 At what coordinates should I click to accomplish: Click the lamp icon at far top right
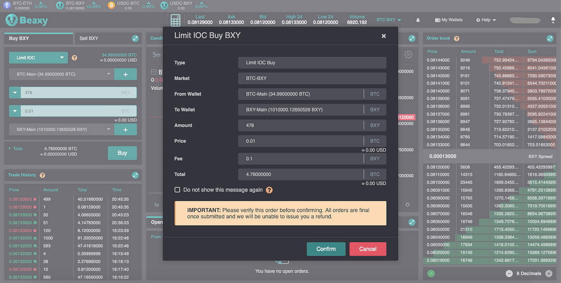pyautogui.click(x=553, y=20)
